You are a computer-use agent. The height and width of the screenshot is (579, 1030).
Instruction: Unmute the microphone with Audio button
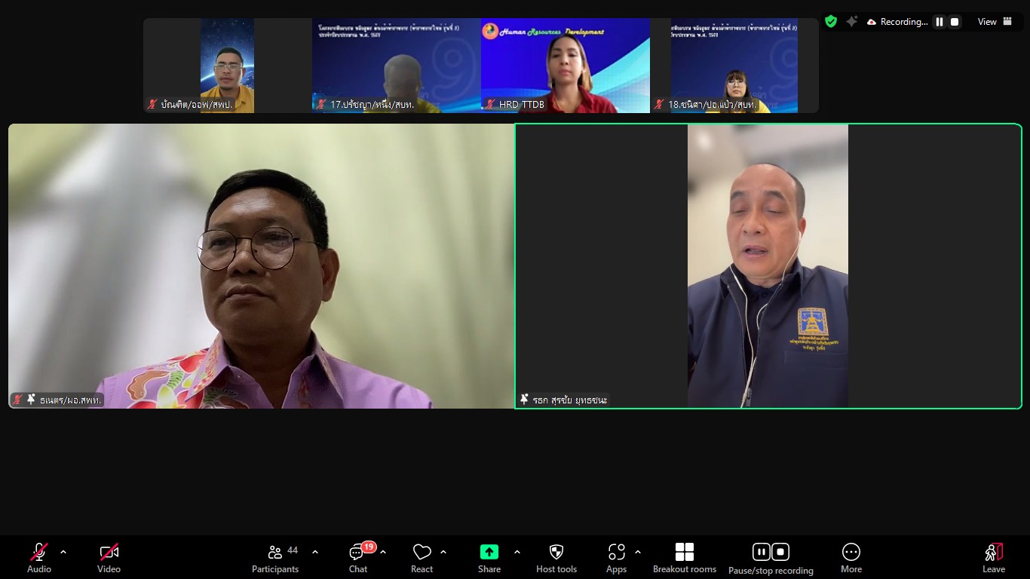39,559
